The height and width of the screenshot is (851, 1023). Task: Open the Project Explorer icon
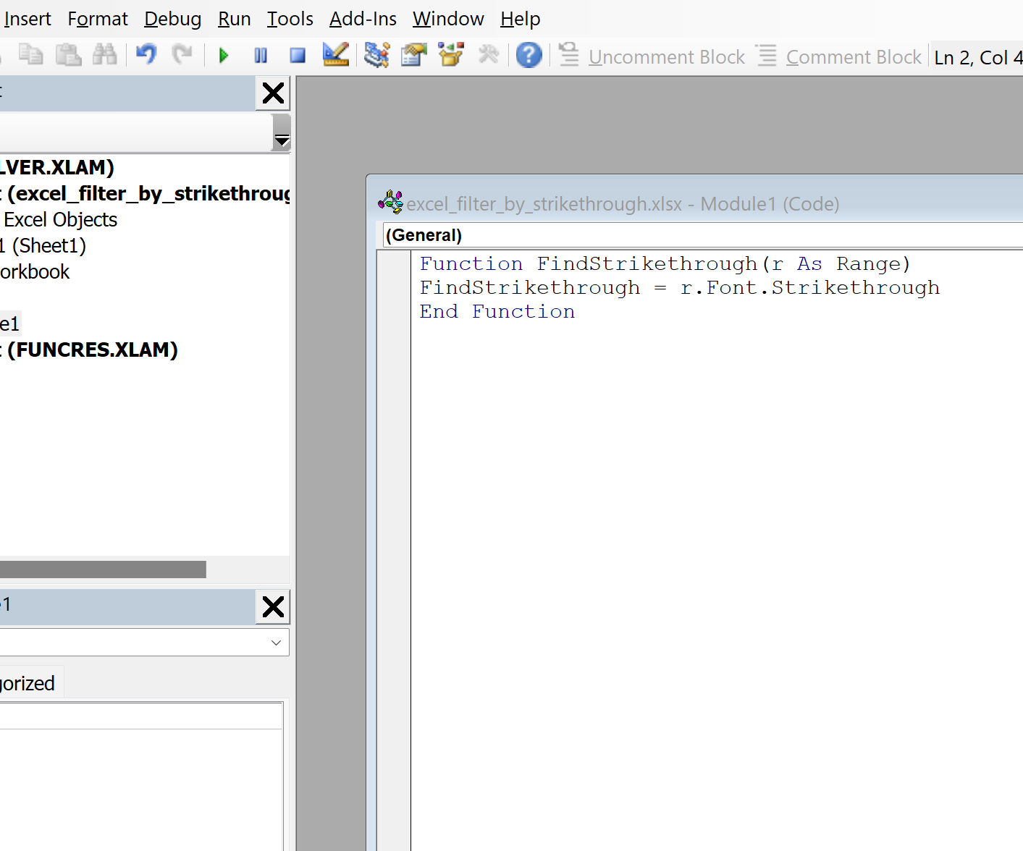(376, 56)
